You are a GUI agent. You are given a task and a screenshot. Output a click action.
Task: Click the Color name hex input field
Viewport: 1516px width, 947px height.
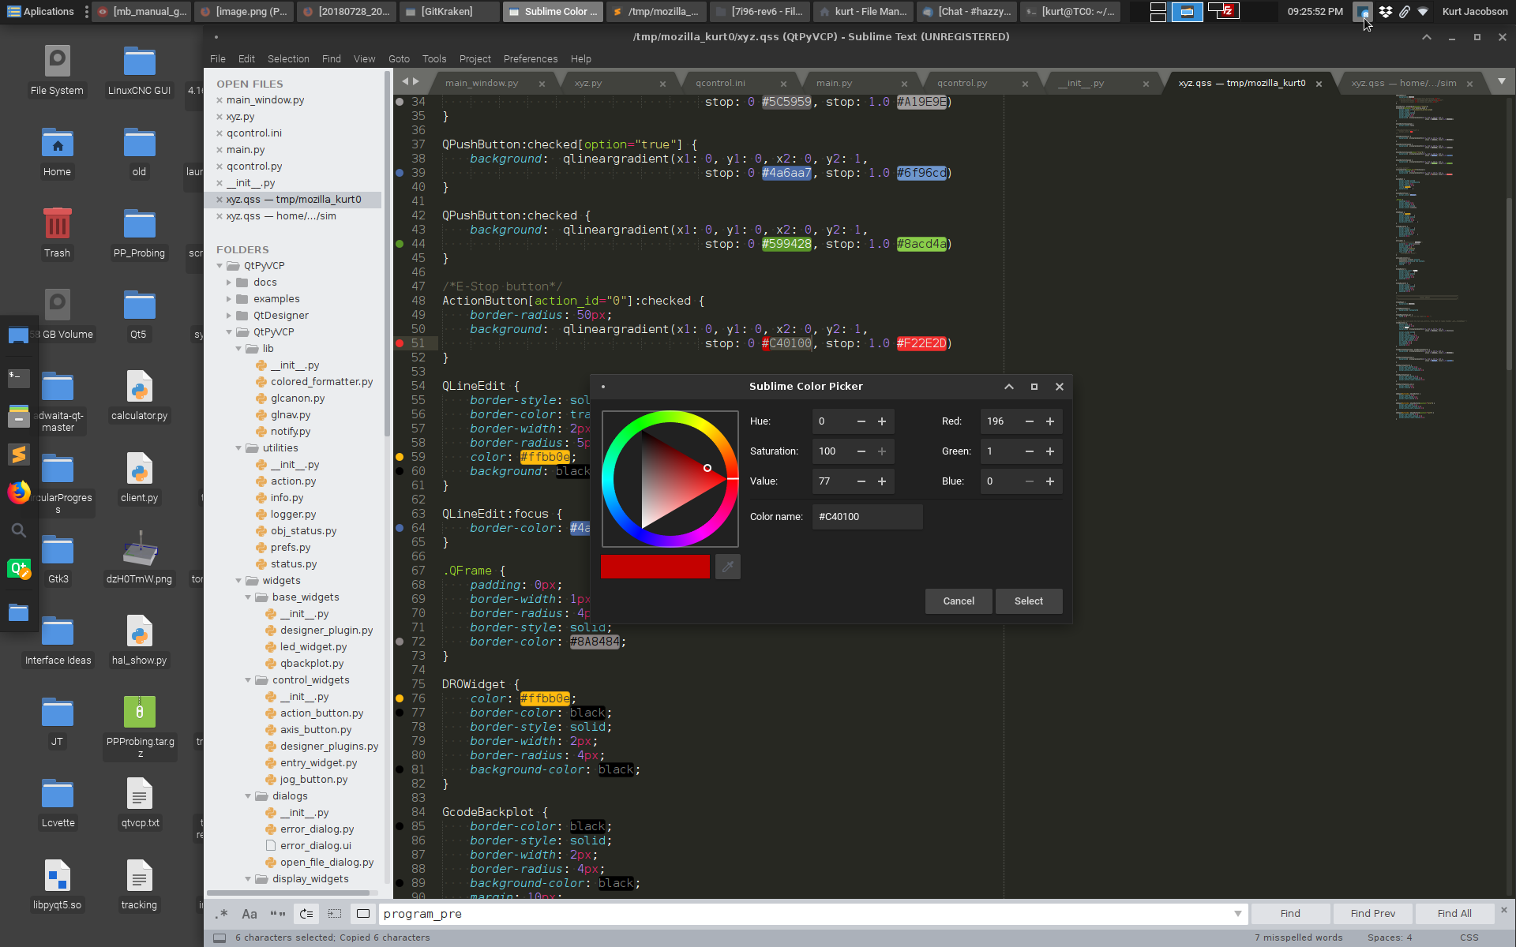pos(867,517)
